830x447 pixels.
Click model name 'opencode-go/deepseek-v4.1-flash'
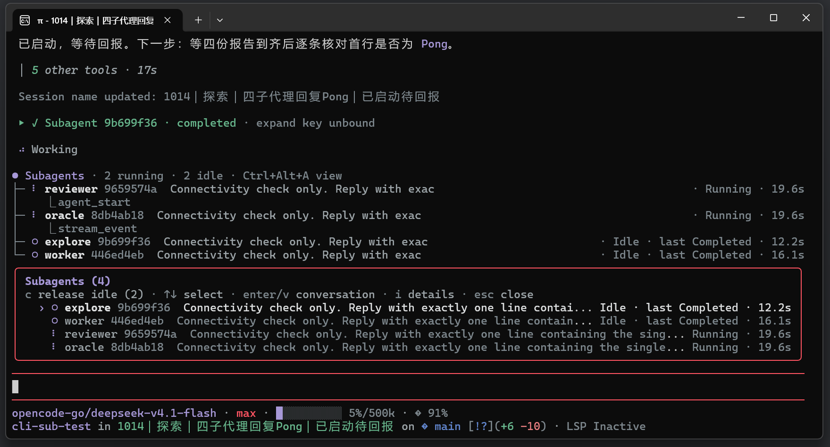[x=114, y=413]
